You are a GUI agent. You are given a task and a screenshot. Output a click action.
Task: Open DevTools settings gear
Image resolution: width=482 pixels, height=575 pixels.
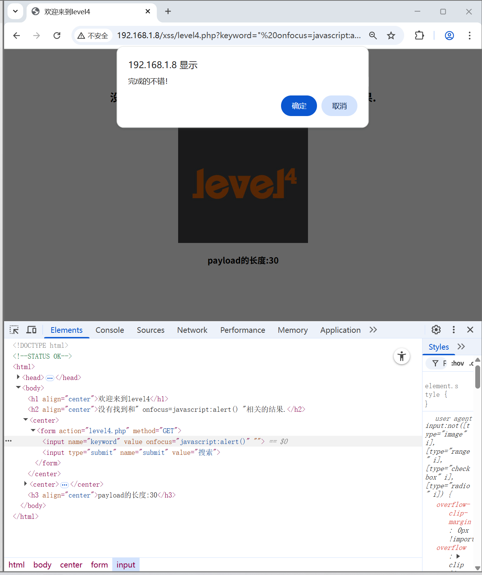(436, 330)
